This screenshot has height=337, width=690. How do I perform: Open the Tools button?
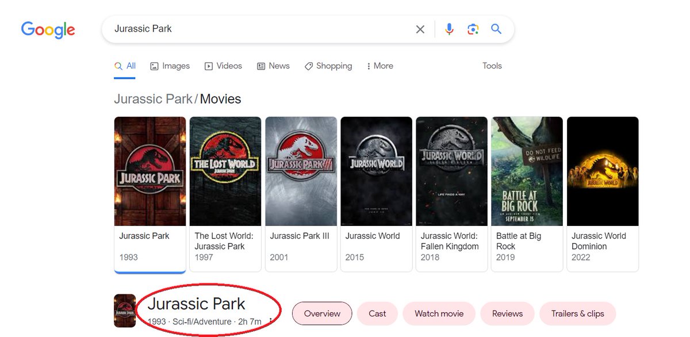click(x=492, y=66)
